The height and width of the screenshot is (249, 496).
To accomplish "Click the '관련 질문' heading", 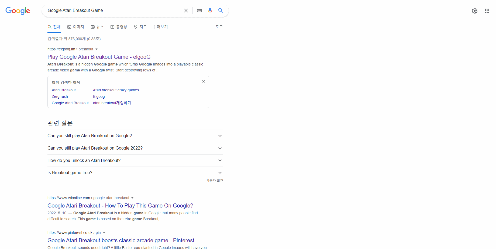I will [x=60, y=123].
